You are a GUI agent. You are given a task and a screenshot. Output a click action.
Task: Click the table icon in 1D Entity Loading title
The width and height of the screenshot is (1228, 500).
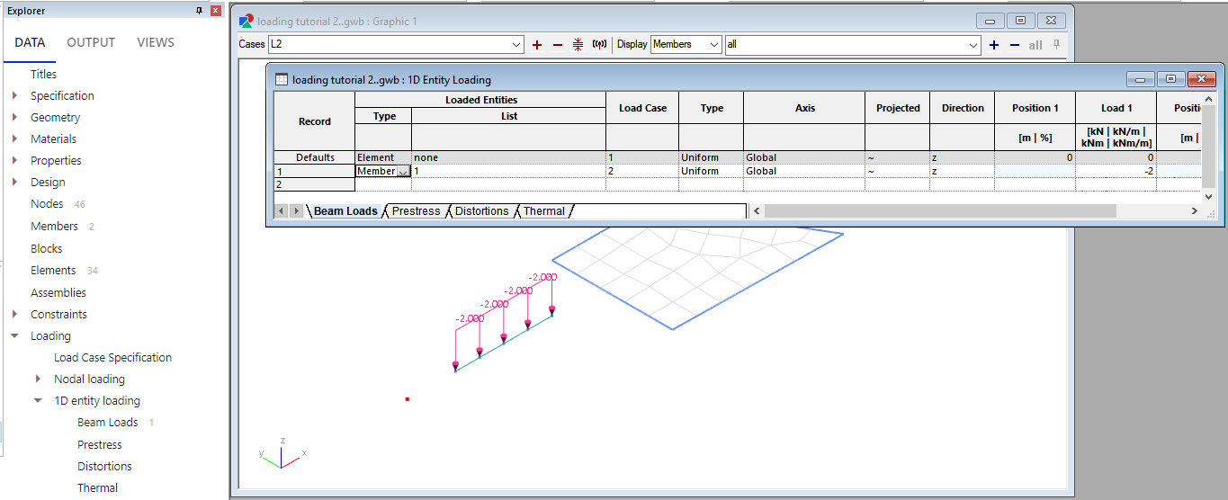click(x=282, y=79)
